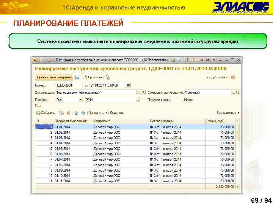Select the row dated 01.11.2014
Image resolution: width=273 pixels, height=205 pixels.
(x=135, y=181)
